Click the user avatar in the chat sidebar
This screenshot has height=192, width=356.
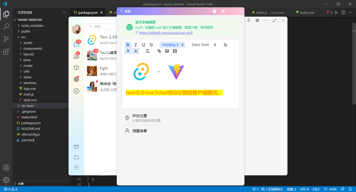click(x=76, y=29)
